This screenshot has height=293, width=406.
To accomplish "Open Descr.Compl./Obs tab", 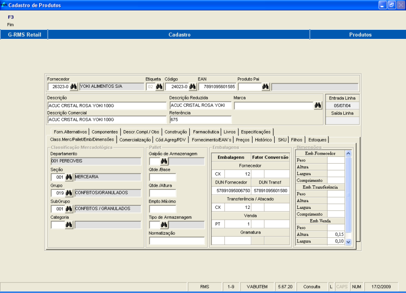I will (x=141, y=132).
